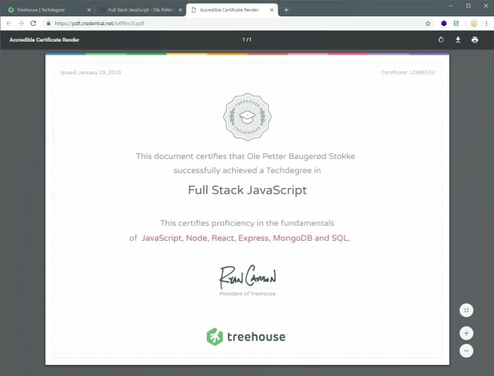Click 'This certifies proficiency in the fundamentals'
494x376 pixels.
pos(247,223)
